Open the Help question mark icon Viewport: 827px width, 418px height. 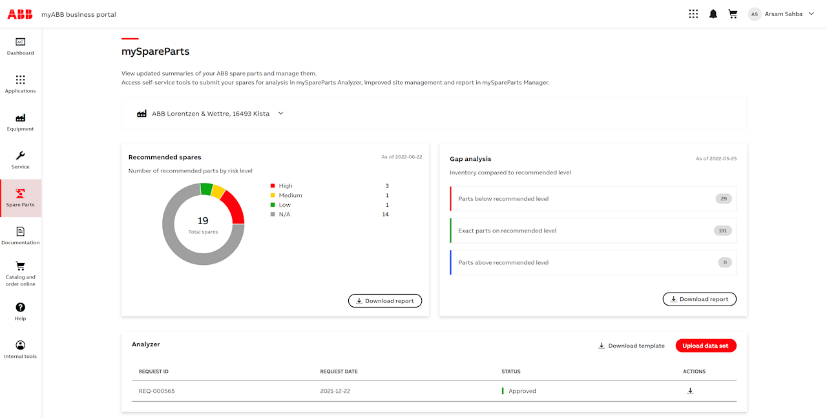[20, 308]
